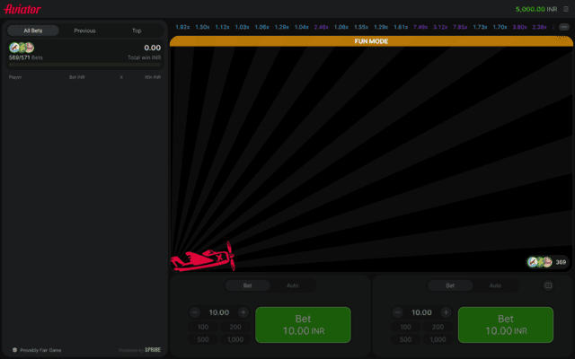Switch to the Previous tab
Viewport: 575px width, 359px height.
84,31
